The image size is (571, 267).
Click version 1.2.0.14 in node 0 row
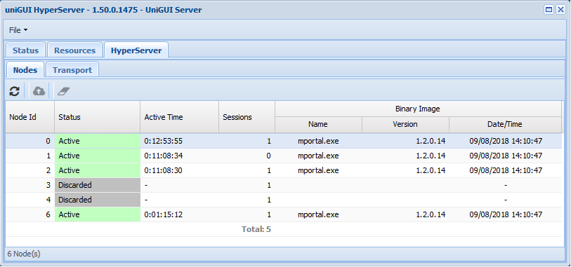(431, 141)
